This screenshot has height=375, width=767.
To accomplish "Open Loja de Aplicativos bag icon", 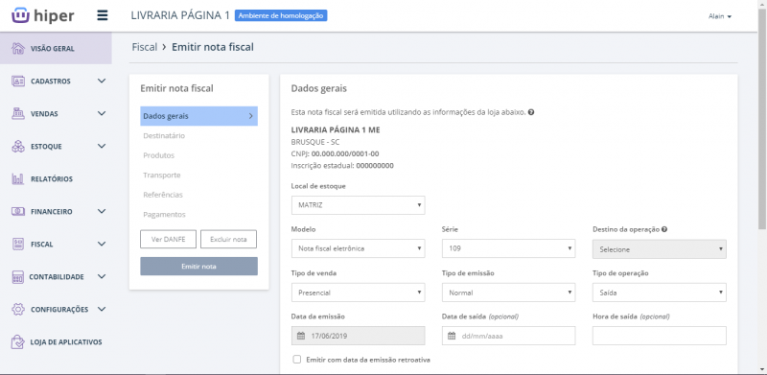I will [17, 341].
